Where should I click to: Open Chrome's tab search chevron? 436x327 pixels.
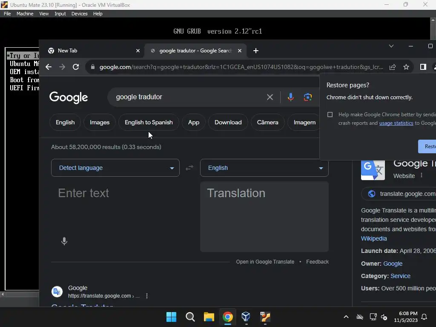[391, 46]
